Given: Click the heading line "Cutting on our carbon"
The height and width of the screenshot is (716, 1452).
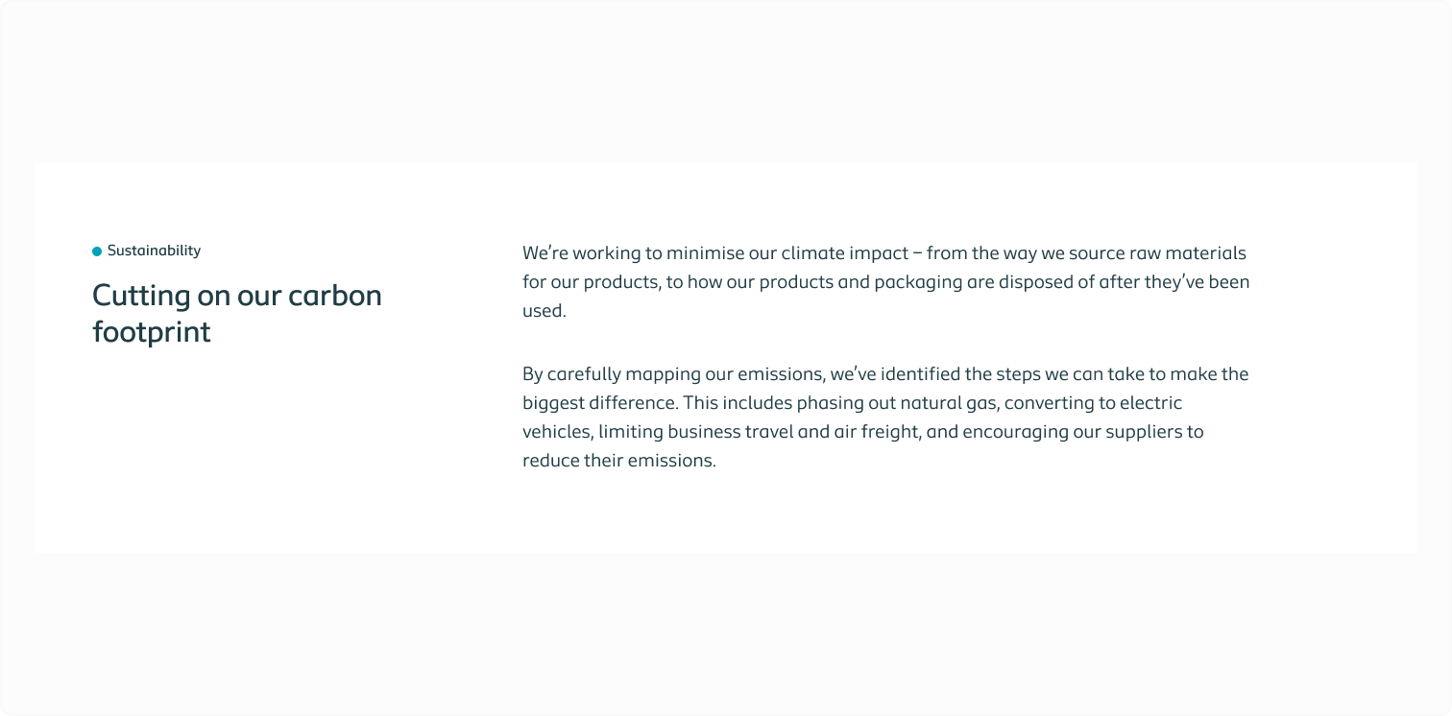Looking at the screenshot, I should [x=236, y=296].
